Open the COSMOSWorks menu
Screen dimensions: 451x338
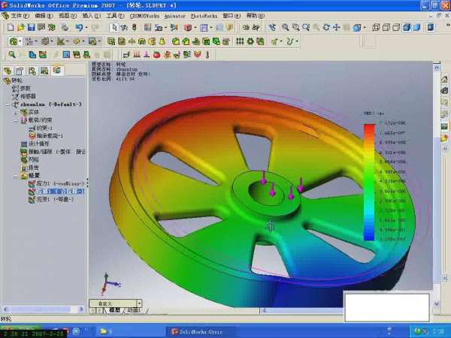pyautogui.click(x=144, y=16)
